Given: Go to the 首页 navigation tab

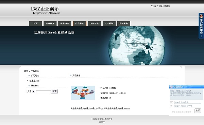Looking at the screenshot, I should point(35,24).
